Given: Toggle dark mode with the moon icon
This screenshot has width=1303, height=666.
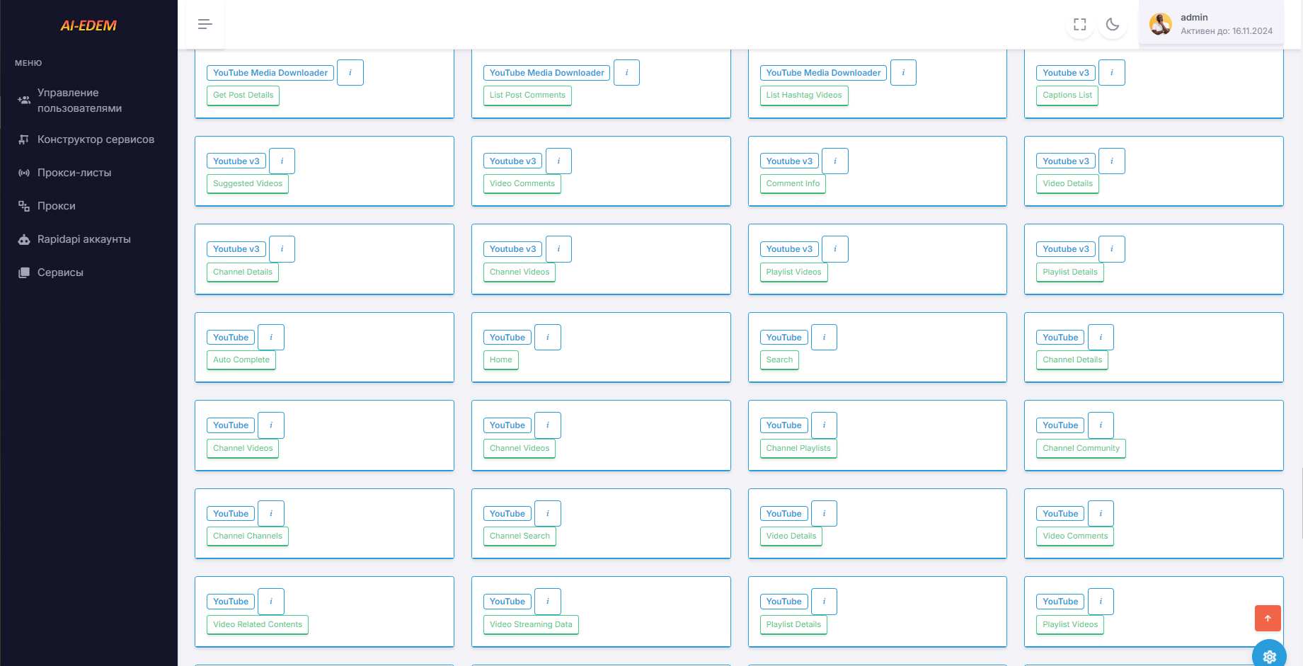Looking at the screenshot, I should click(1113, 25).
